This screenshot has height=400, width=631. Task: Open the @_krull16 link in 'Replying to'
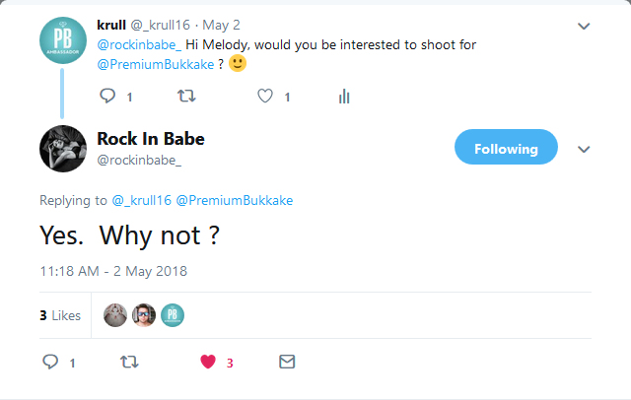coord(141,200)
